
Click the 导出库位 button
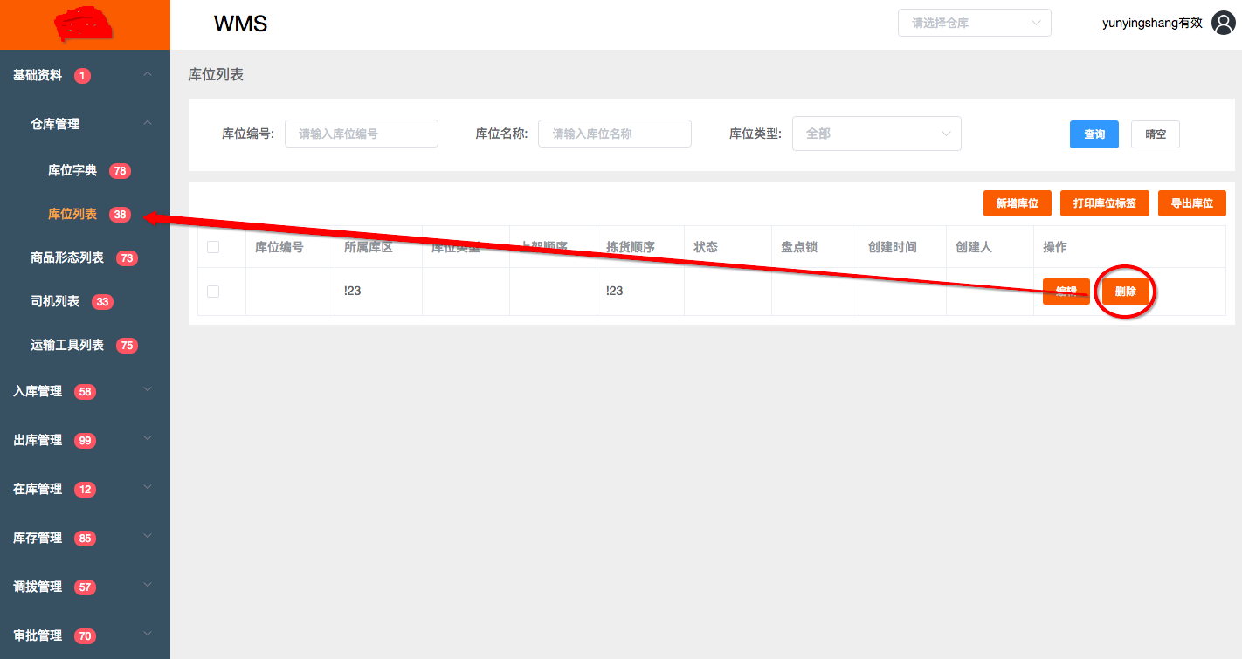point(1192,203)
